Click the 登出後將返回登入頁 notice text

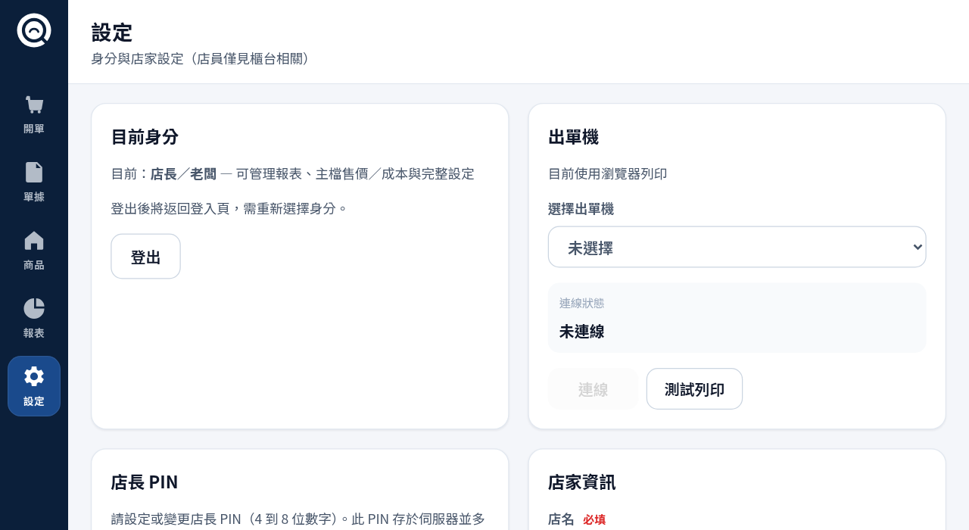pyautogui.click(x=229, y=208)
